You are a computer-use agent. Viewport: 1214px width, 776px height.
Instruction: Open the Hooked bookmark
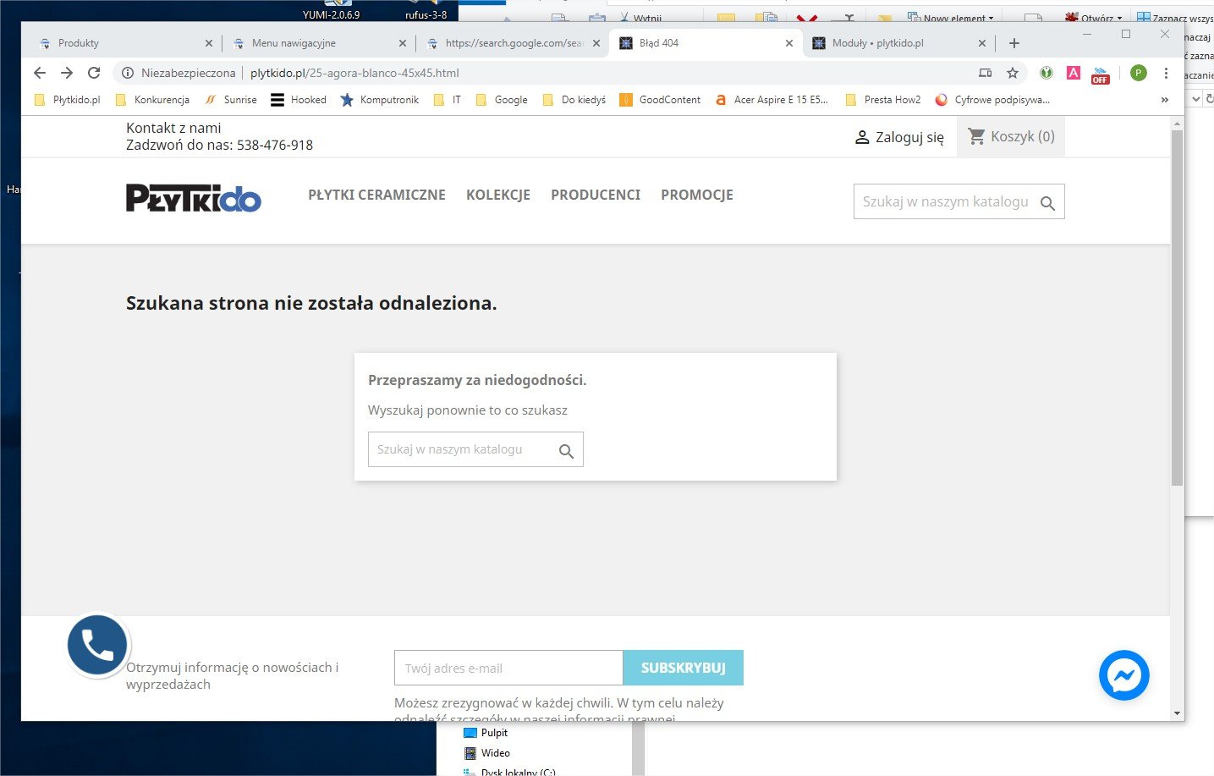coord(299,100)
